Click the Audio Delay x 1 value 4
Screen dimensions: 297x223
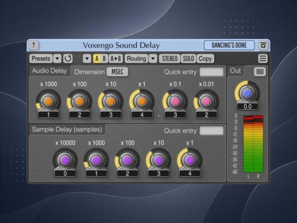tap(142, 114)
